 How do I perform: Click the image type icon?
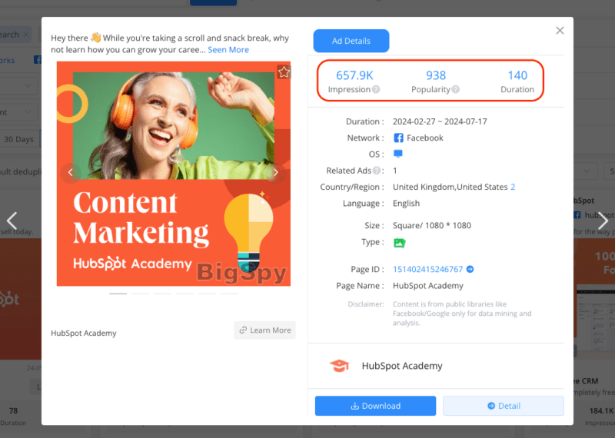point(399,243)
